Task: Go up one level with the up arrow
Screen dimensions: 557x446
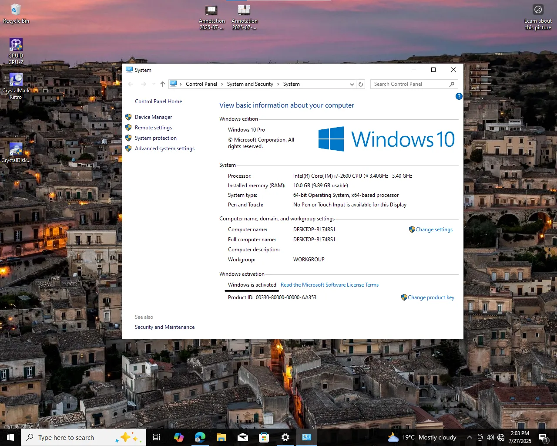Action: coord(162,84)
